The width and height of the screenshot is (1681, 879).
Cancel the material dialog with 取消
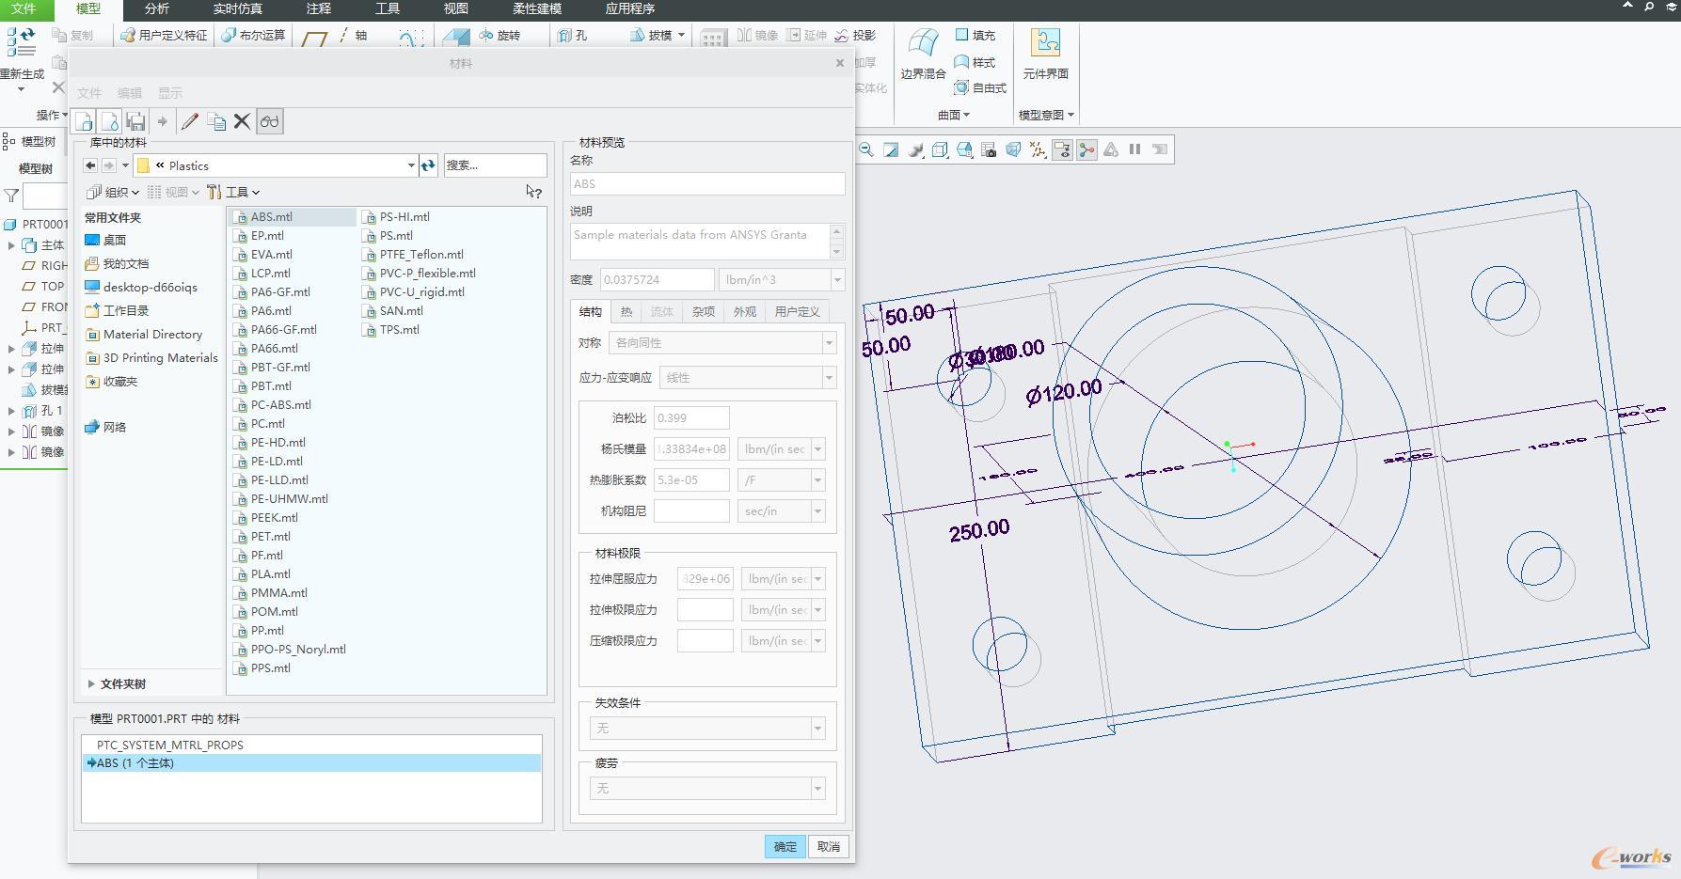828,847
